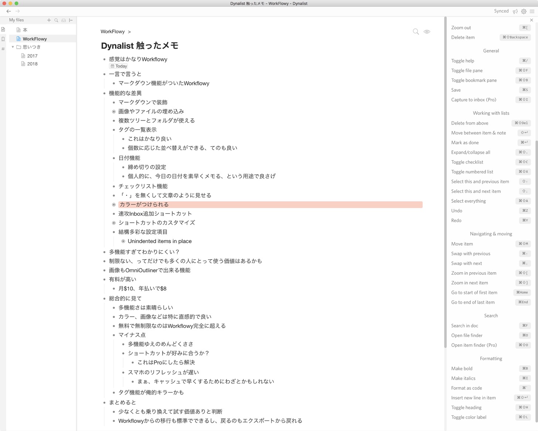Open the 2018 document in file tree
This screenshot has width=538, height=431.
coord(32,64)
